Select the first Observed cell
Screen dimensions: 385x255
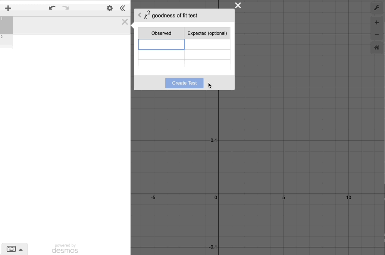(161, 44)
